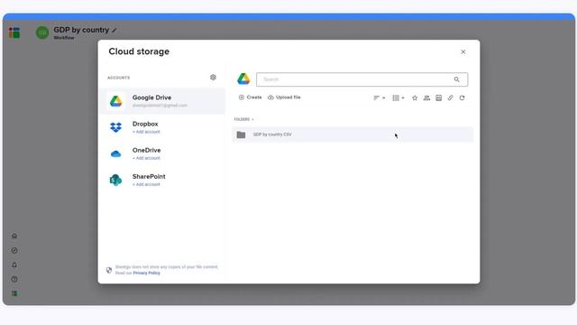Click the paperclip link icon
Viewport: 577px width, 325px height.
[x=451, y=98]
